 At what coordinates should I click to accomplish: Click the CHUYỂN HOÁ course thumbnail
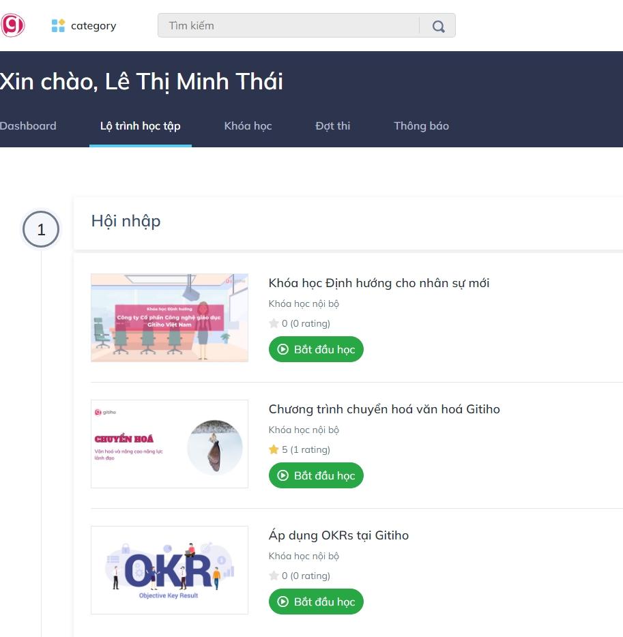coord(169,444)
